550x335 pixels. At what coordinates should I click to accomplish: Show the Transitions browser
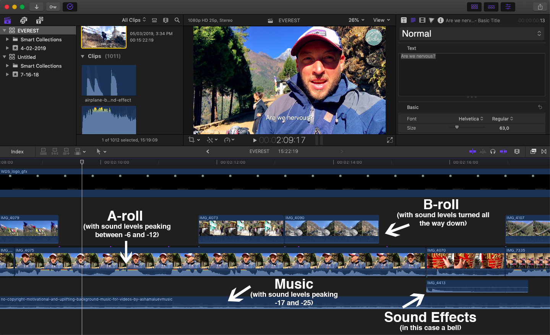pyautogui.click(x=544, y=151)
